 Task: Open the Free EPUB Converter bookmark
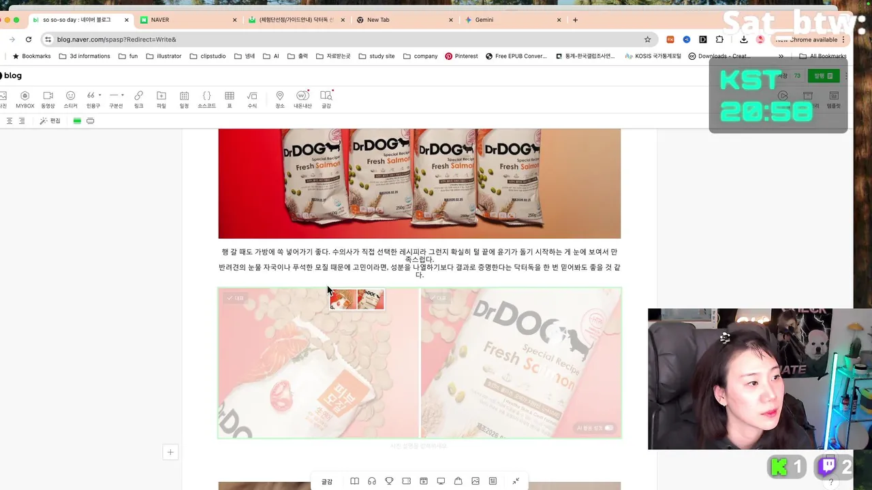pyautogui.click(x=516, y=56)
